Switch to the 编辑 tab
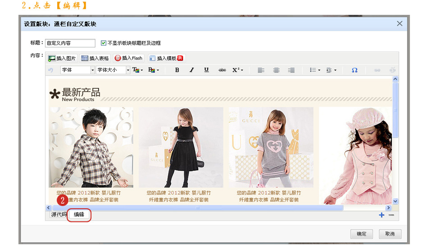428x251 pixels. 79,215
